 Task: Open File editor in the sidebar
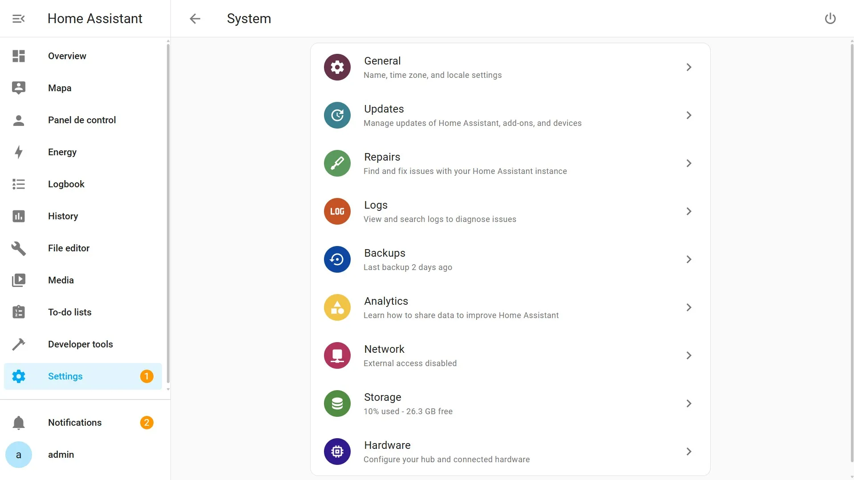(83, 248)
